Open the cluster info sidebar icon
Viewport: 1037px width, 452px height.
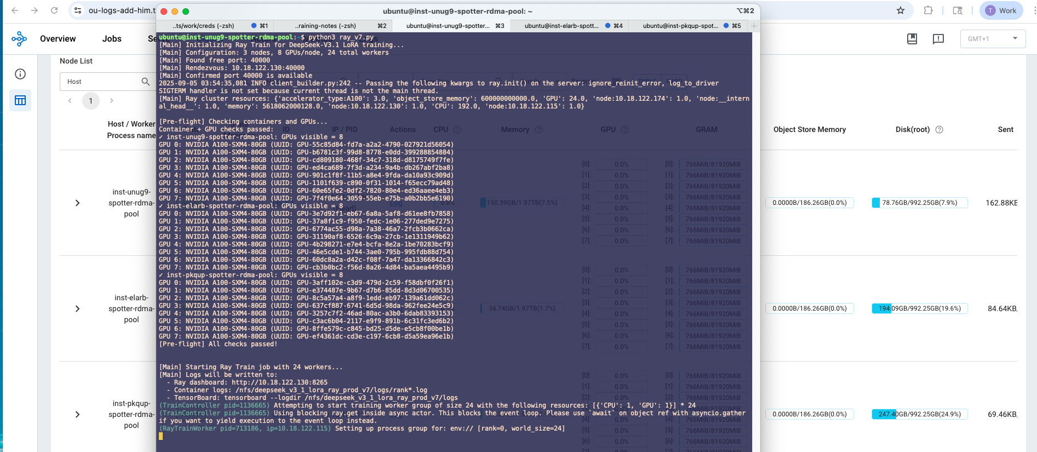[x=20, y=74]
